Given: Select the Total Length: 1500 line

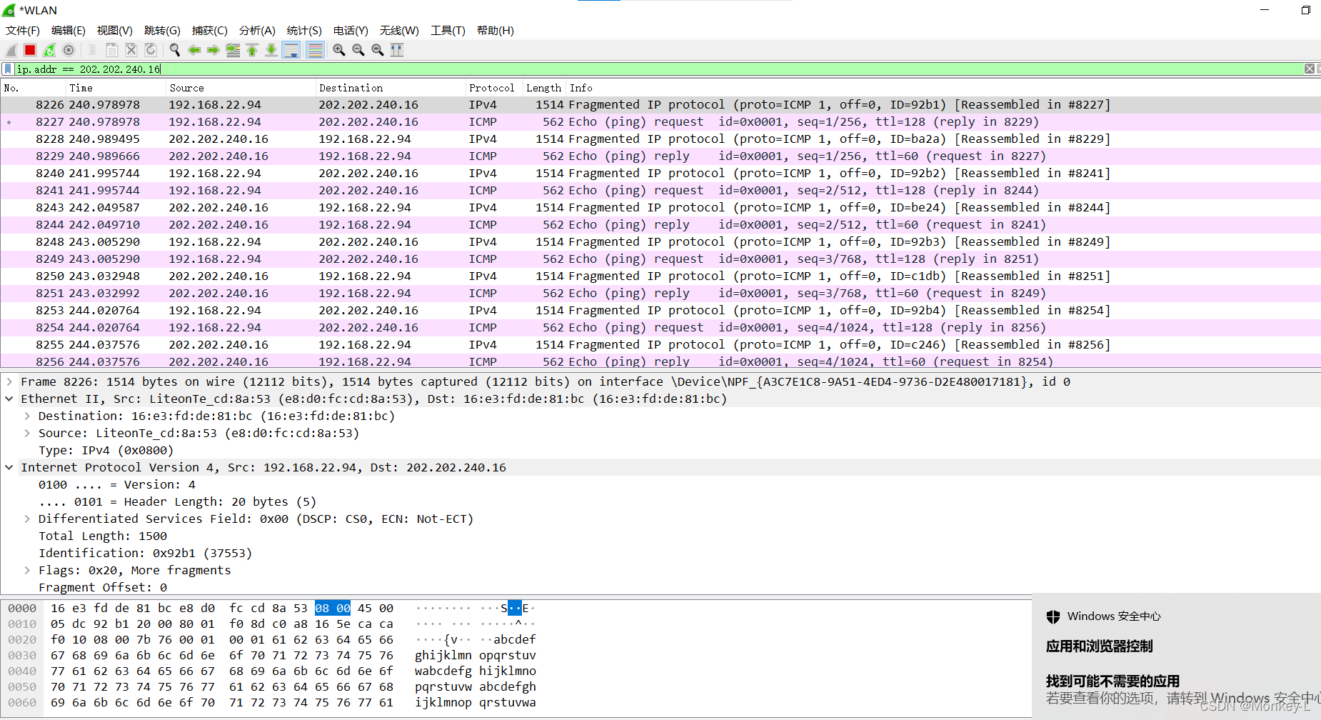Looking at the screenshot, I should tap(103, 536).
